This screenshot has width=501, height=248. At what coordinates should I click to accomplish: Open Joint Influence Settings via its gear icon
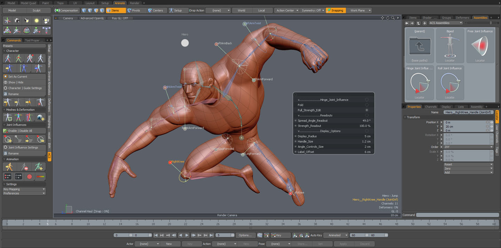point(6,147)
